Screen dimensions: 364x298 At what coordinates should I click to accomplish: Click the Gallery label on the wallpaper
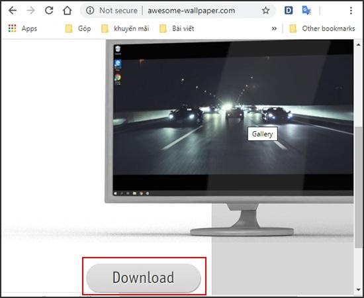click(263, 134)
